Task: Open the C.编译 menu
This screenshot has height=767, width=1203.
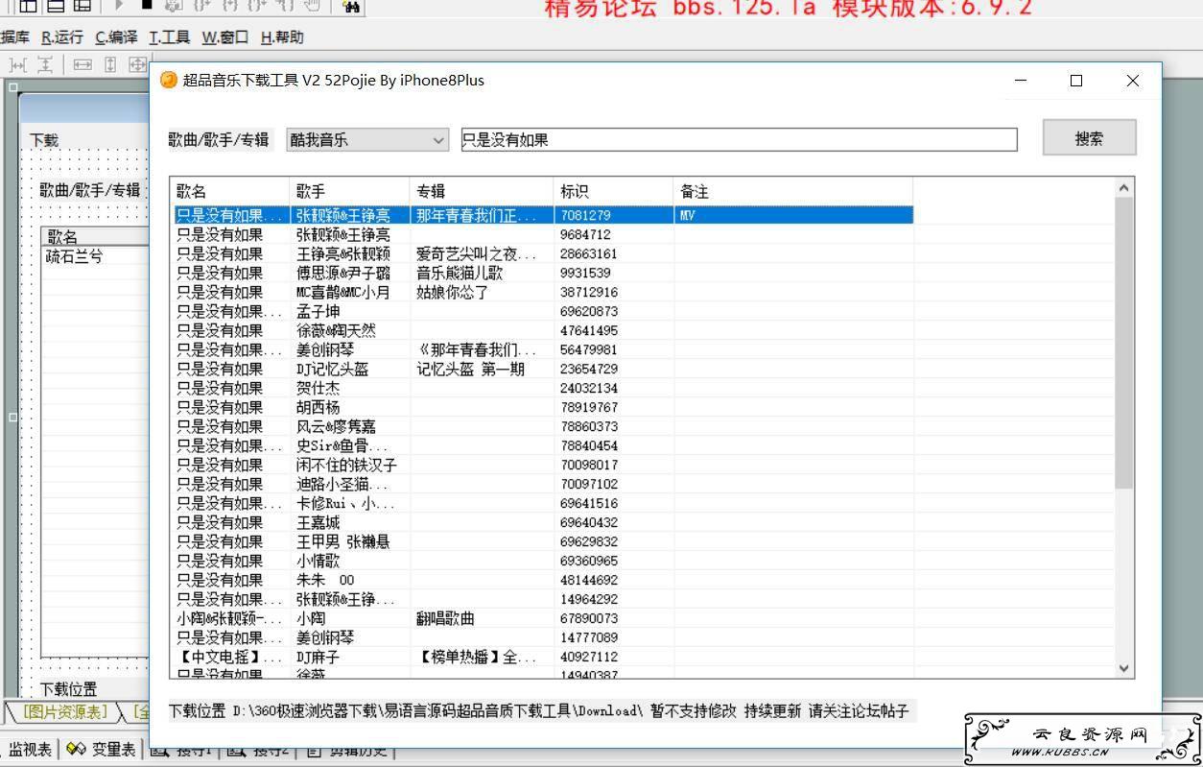Action: [x=116, y=37]
